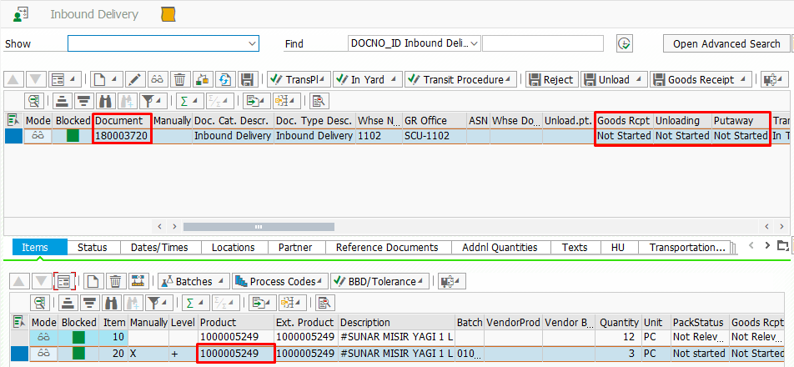Toggle display mode icon on item 10 row

coord(43,337)
